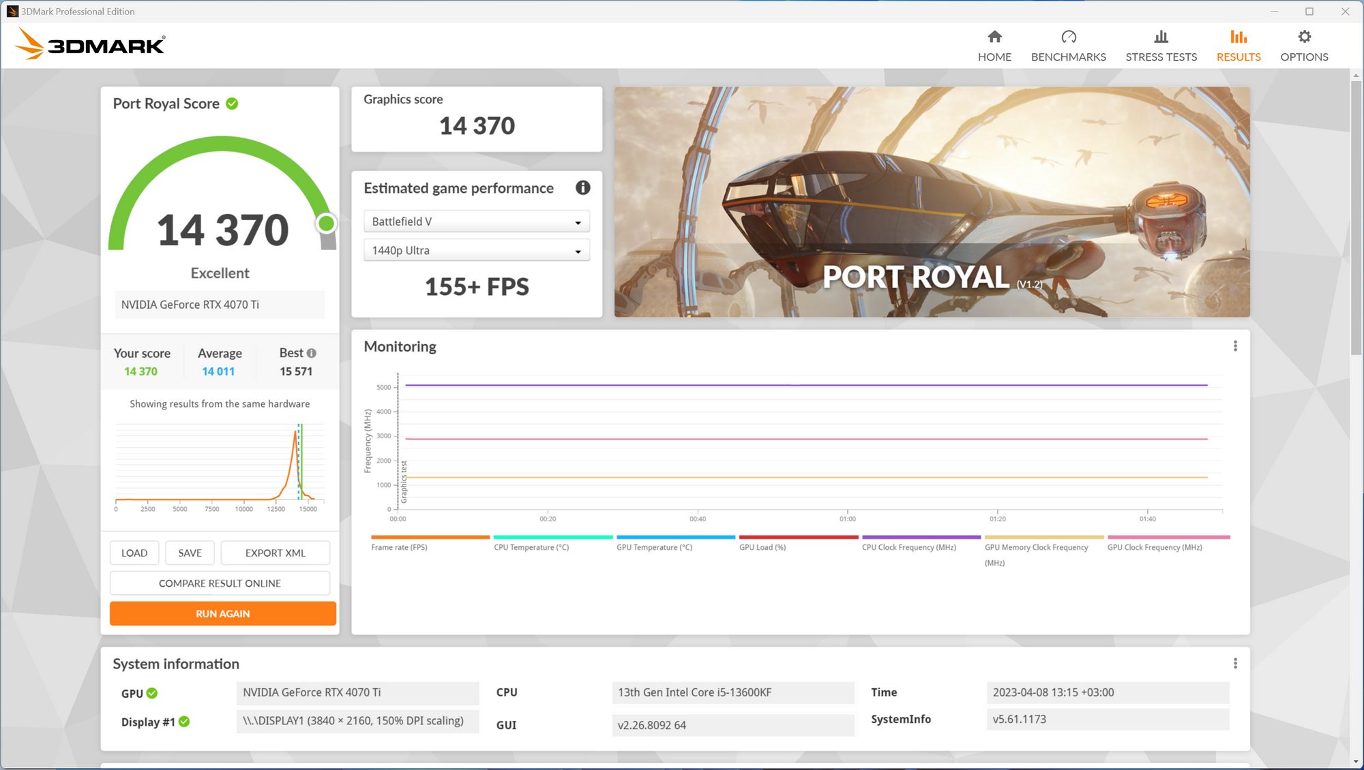Click the COMPARE RESULT ONLINE button

219,583
